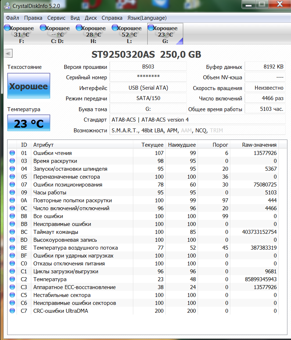Click the transfer mode field SATA/150
The width and height of the screenshot is (291, 340).
[x=148, y=98]
